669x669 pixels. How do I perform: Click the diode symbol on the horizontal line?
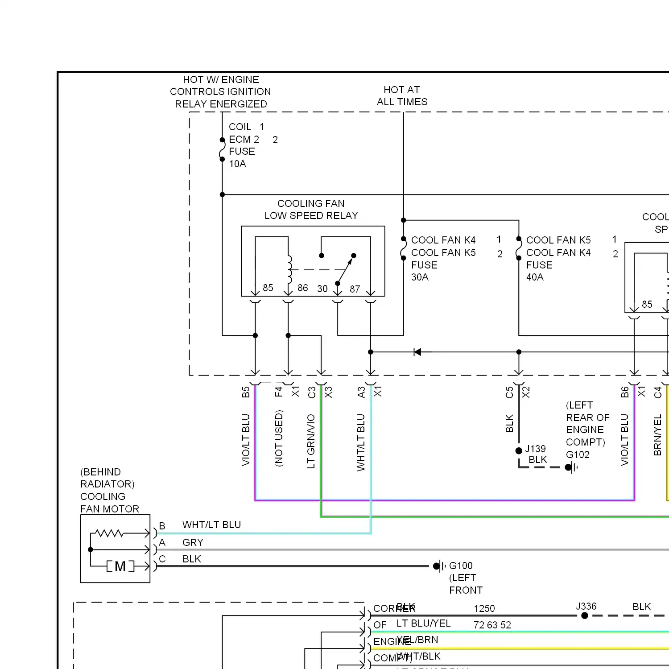[417, 352]
